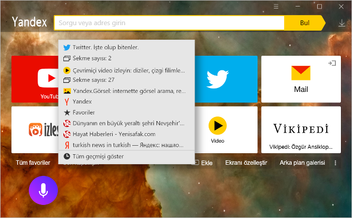Screen dimensions: 352x218
Task: Minimize the browser window
Action: coord(298,7)
